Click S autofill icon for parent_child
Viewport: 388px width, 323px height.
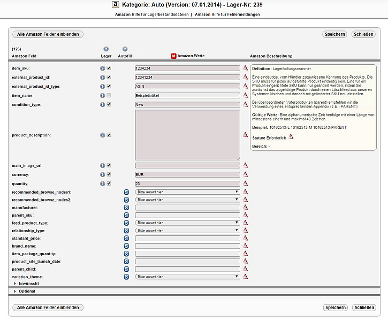click(x=126, y=269)
